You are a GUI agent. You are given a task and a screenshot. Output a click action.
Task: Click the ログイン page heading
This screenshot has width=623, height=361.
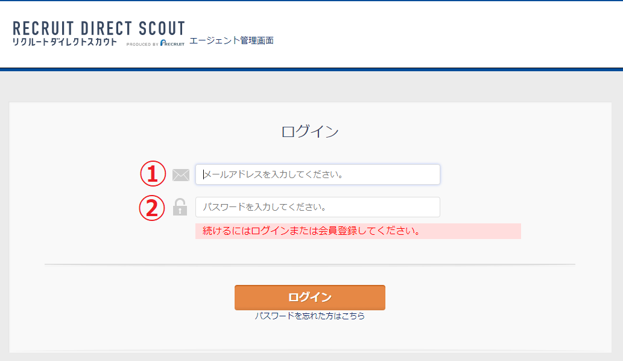310,132
